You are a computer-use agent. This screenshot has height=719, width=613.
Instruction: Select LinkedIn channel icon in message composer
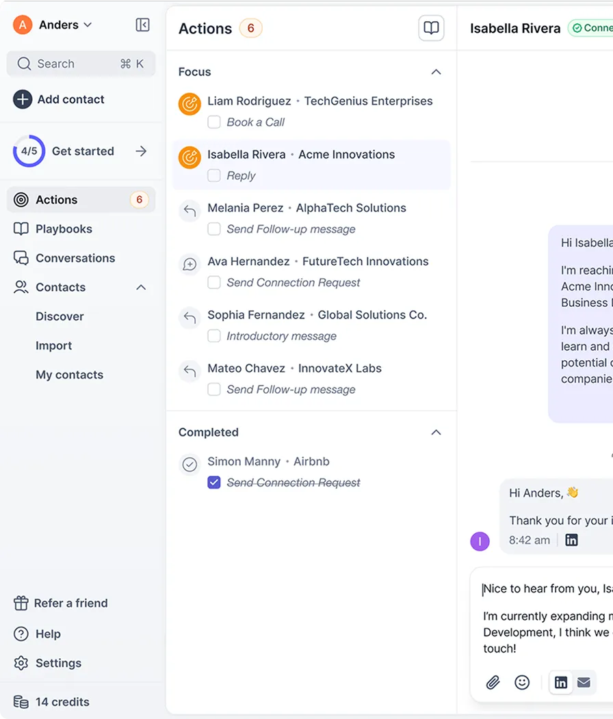tap(560, 682)
